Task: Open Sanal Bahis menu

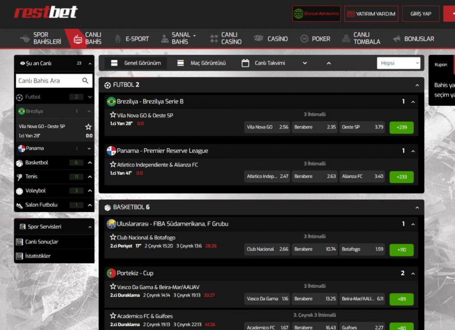Action: pos(179,38)
